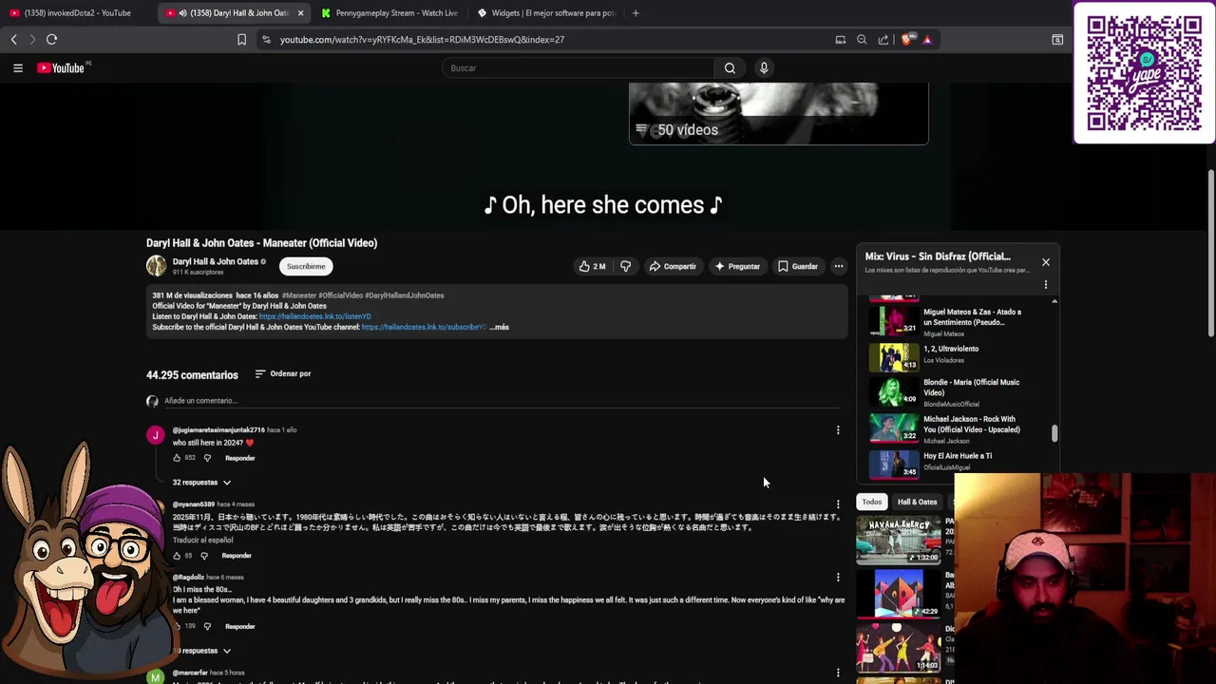This screenshot has width=1216, height=684.
Task: Like the 'who still here in 2024' comment
Action: click(x=177, y=458)
